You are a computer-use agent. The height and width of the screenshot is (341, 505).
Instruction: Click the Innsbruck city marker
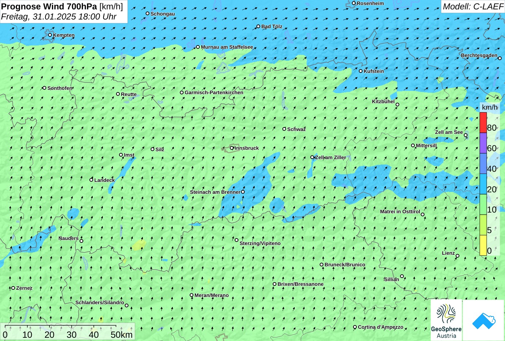[232, 148]
